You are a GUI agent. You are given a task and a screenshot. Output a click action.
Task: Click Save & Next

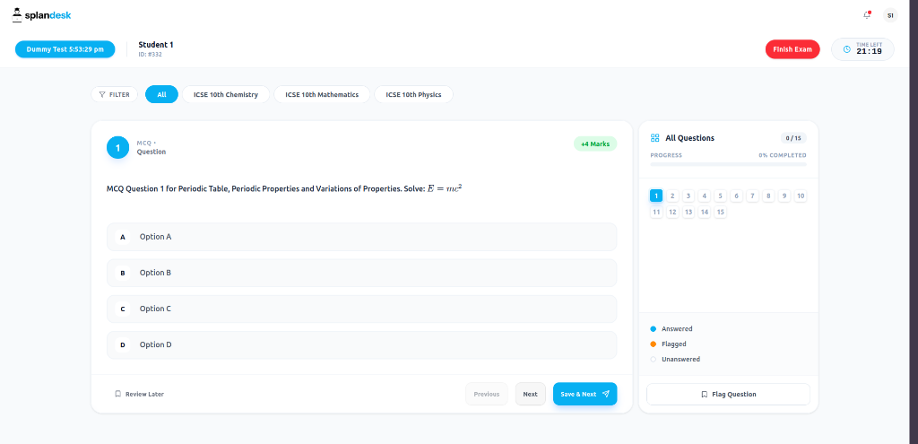585,394
